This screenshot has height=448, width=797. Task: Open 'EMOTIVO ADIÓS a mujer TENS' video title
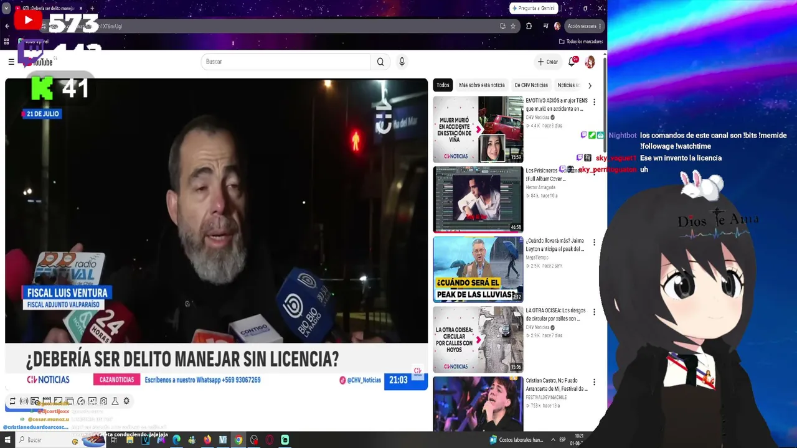coord(557,105)
